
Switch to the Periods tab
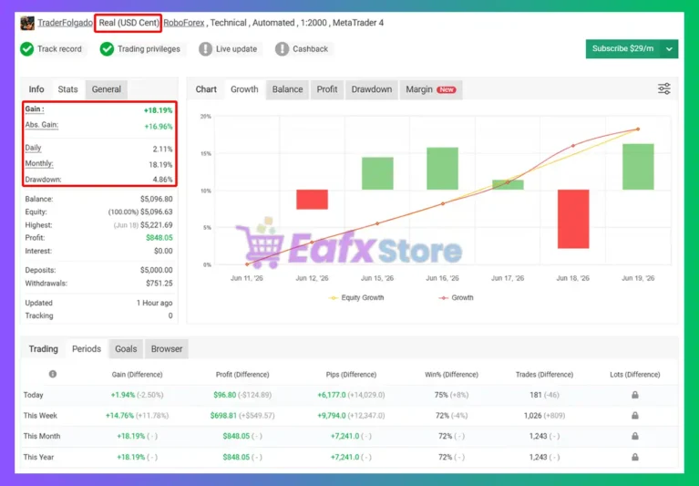87,348
